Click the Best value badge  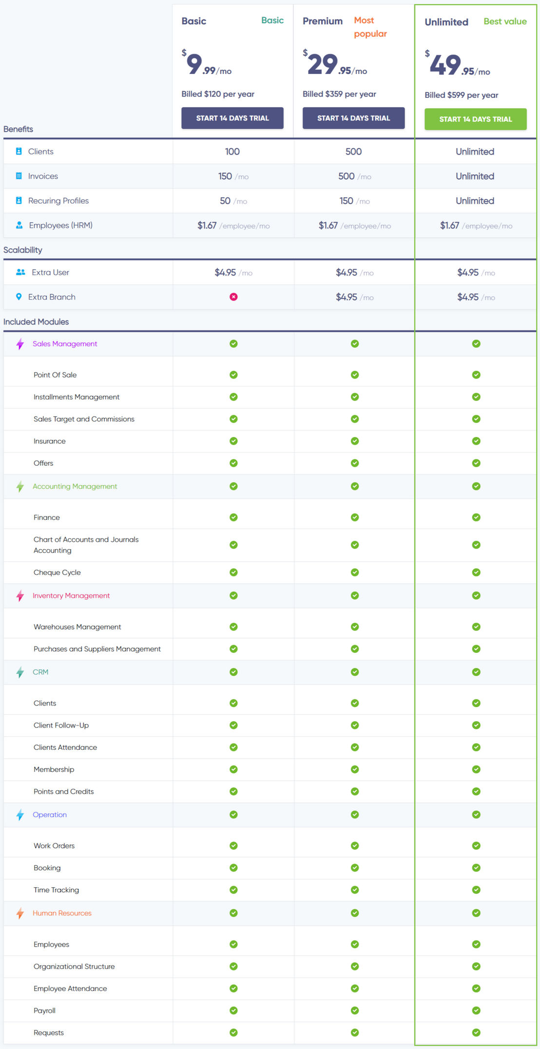coord(505,21)
